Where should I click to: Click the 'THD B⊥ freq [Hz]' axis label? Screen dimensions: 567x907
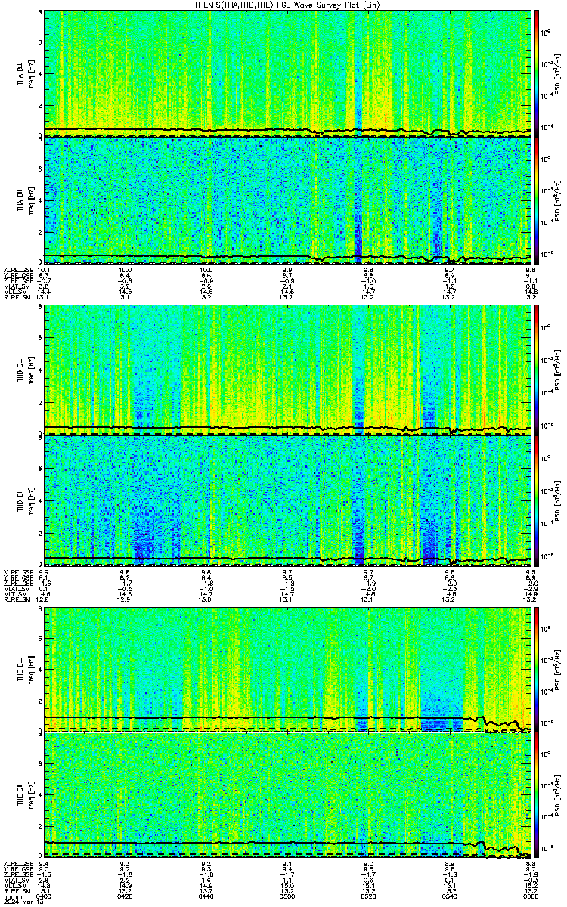click(26, 372)
